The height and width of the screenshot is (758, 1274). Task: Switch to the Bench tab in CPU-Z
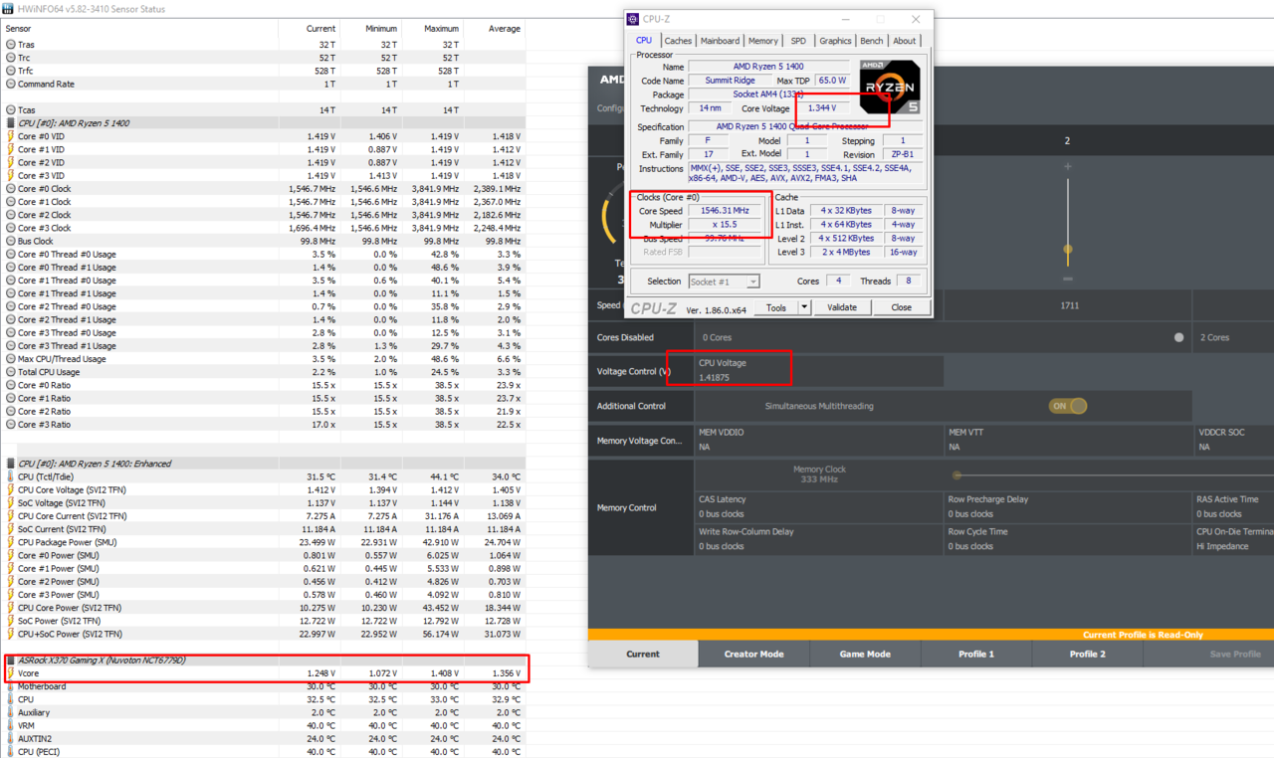[x=872, y=41]
